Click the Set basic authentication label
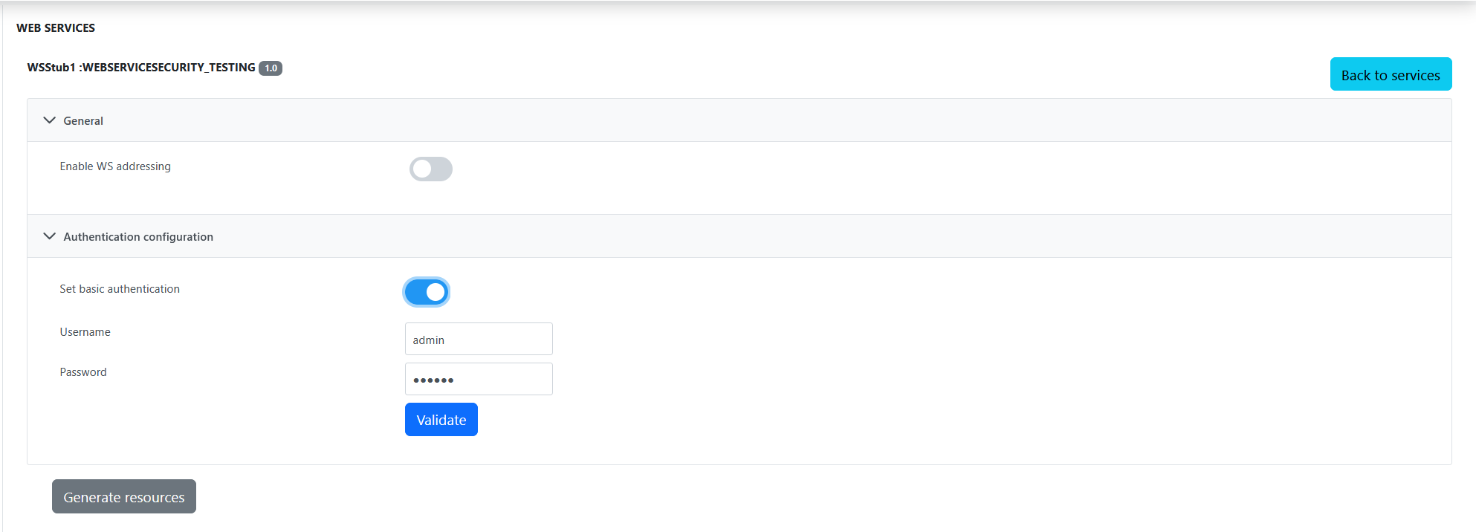Viewport: 1476px width, 532px height. [120, 289]
